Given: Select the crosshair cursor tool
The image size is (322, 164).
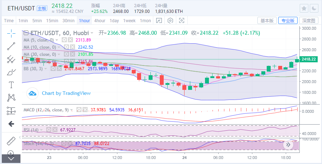Looking at the screenshot, I should click(11, 33).
